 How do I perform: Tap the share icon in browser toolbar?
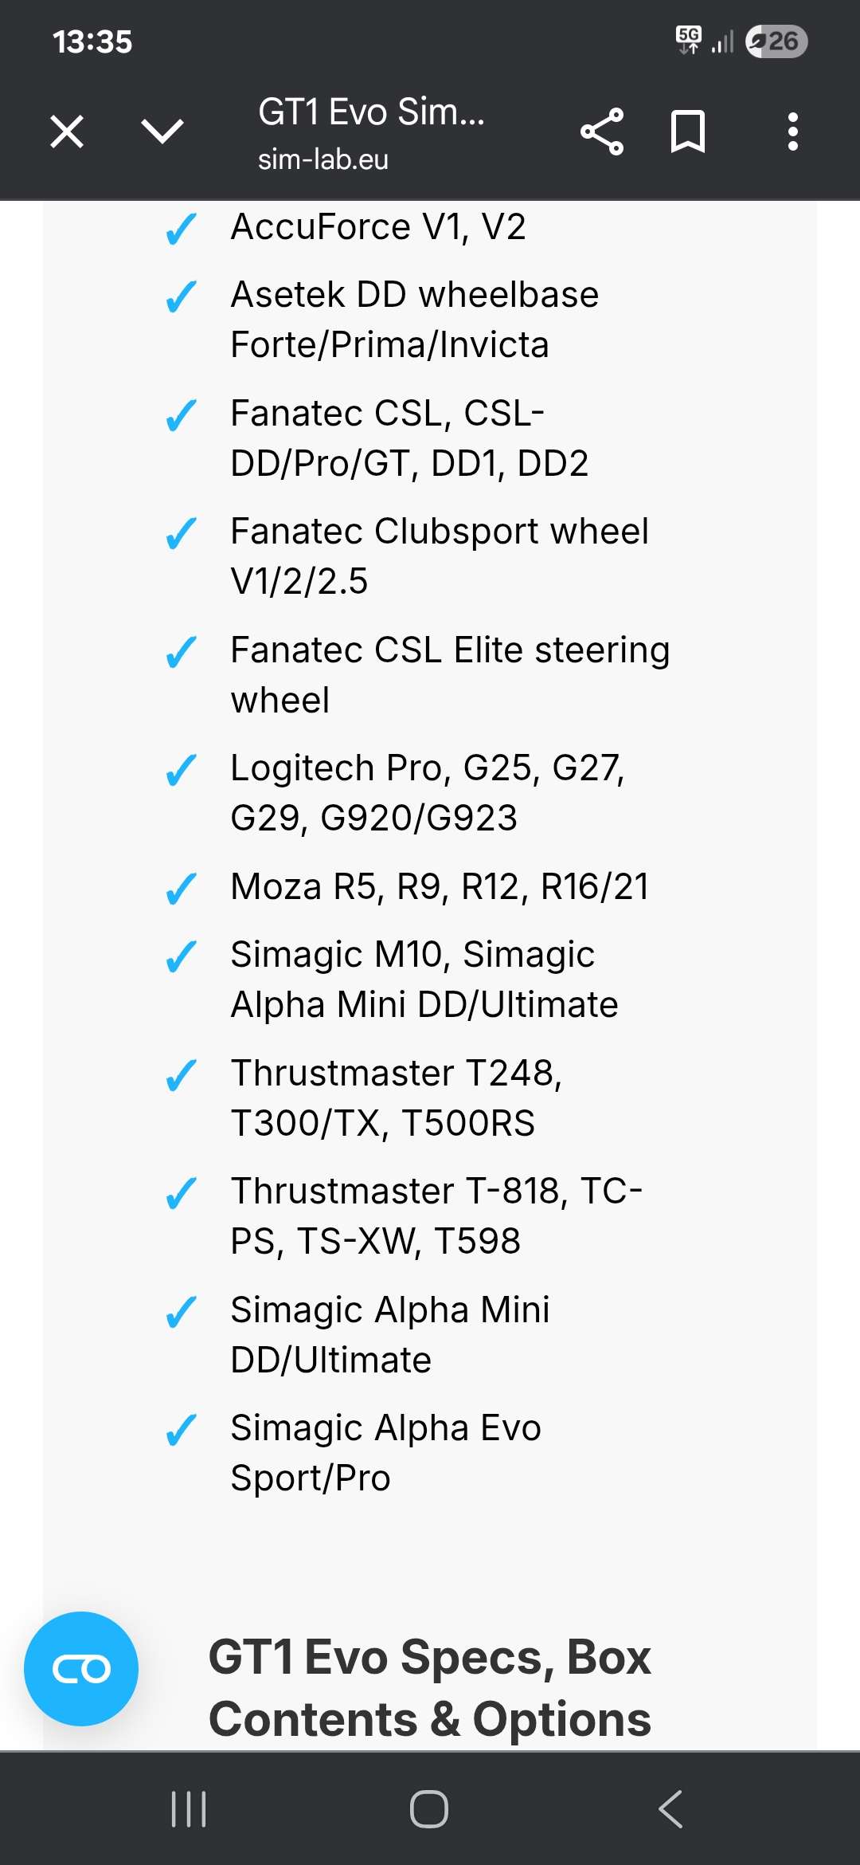click(x=602, y=132)
